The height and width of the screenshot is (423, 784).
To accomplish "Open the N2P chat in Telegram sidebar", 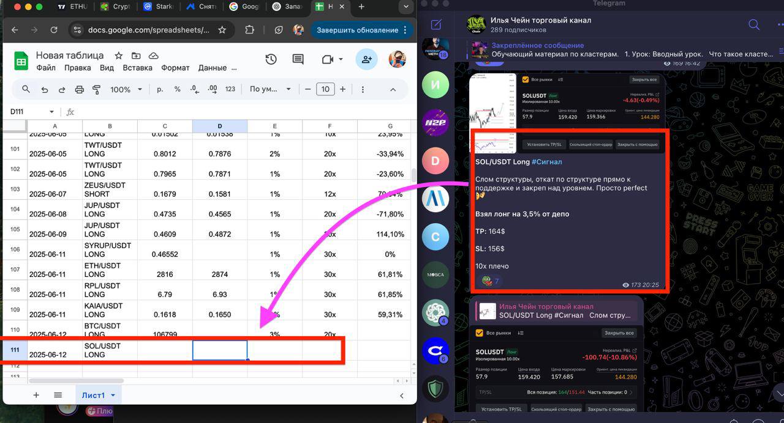I will point(436,123).
